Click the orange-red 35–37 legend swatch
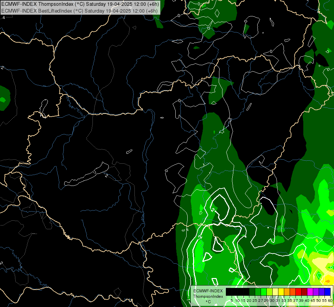The height and width of the screenshot is (307, 334). [293, 292]
